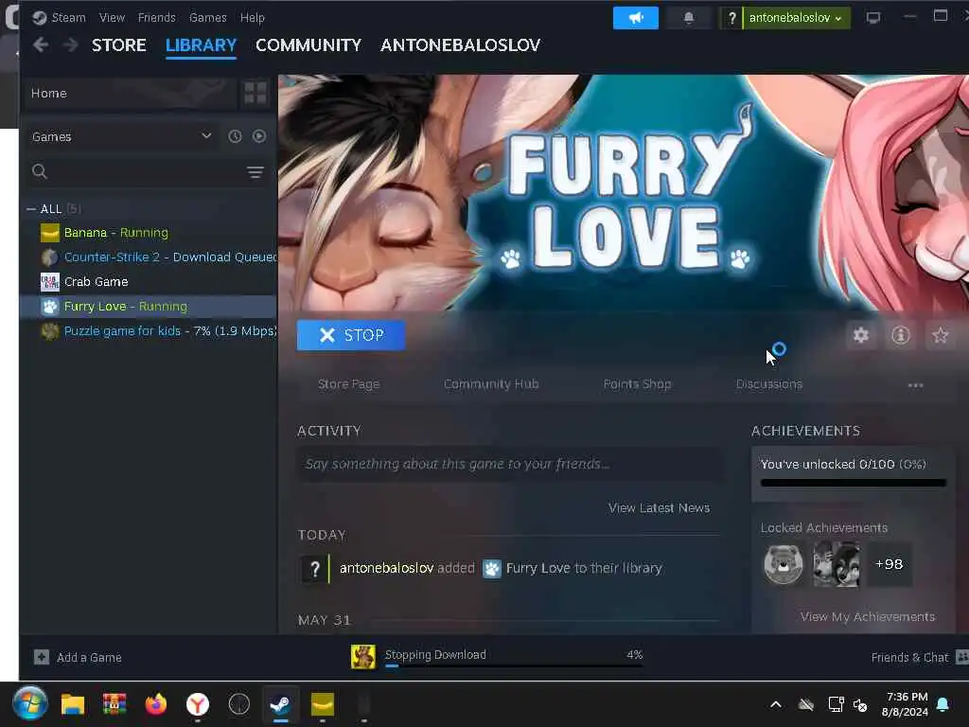Show the +98 remaining achievements
The width and height of the screenshot is (969, 727).
pos(889,564)
